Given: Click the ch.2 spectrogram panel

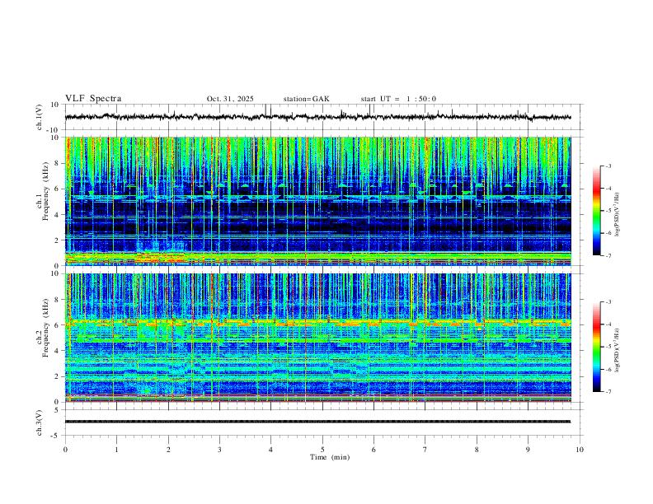Looking at the screenshot, I should point(317,338).
